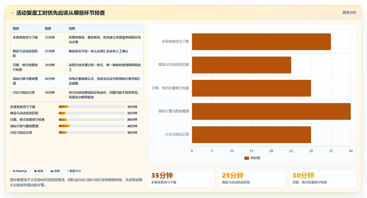Open the 30分钟 日期、格式和重复行检查 data card
Screen dimensions: 367x198
pos(323,178)
